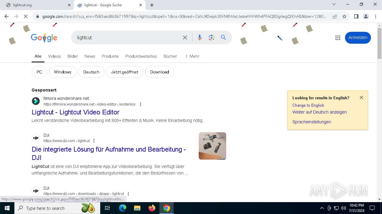382x214 pixels.
Task: Expand the Mehr search filters menu
Action: coord(192,56)
